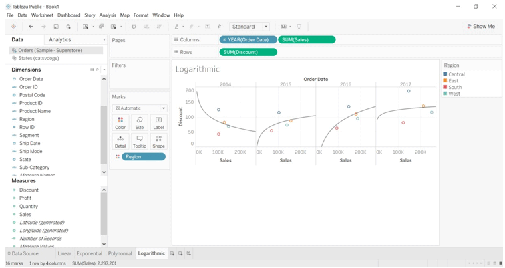
Task: Open Highlight toolbar dropdown arrow
Action: 183,27
